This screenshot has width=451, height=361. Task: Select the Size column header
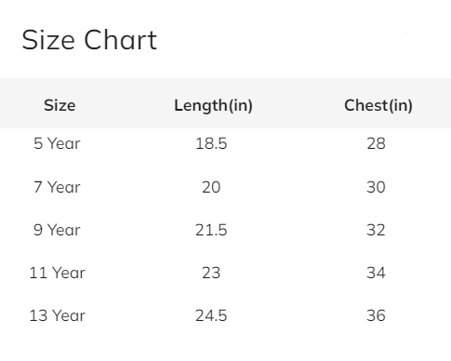click(60, 105)
